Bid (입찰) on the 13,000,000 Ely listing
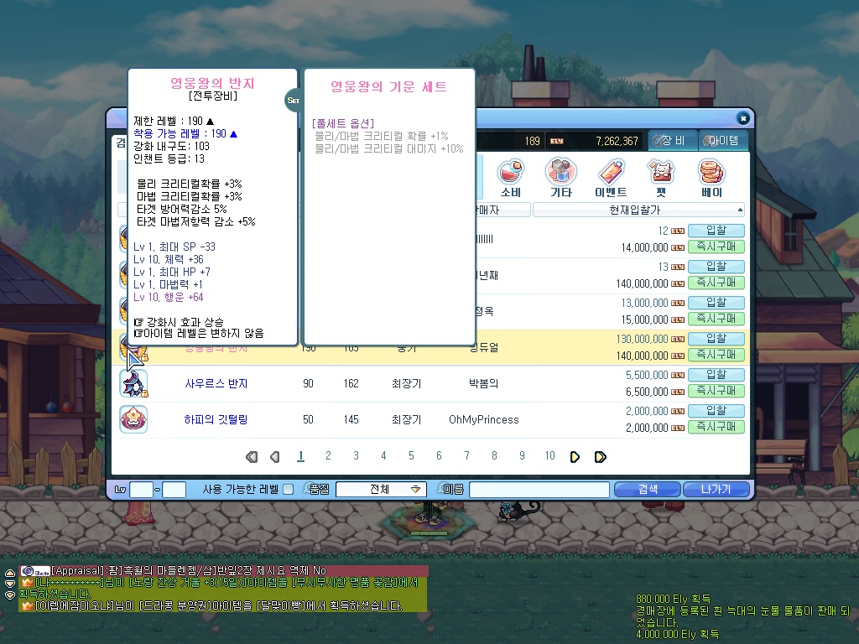The height and width of the screenshot is (644, 859). 716,303
